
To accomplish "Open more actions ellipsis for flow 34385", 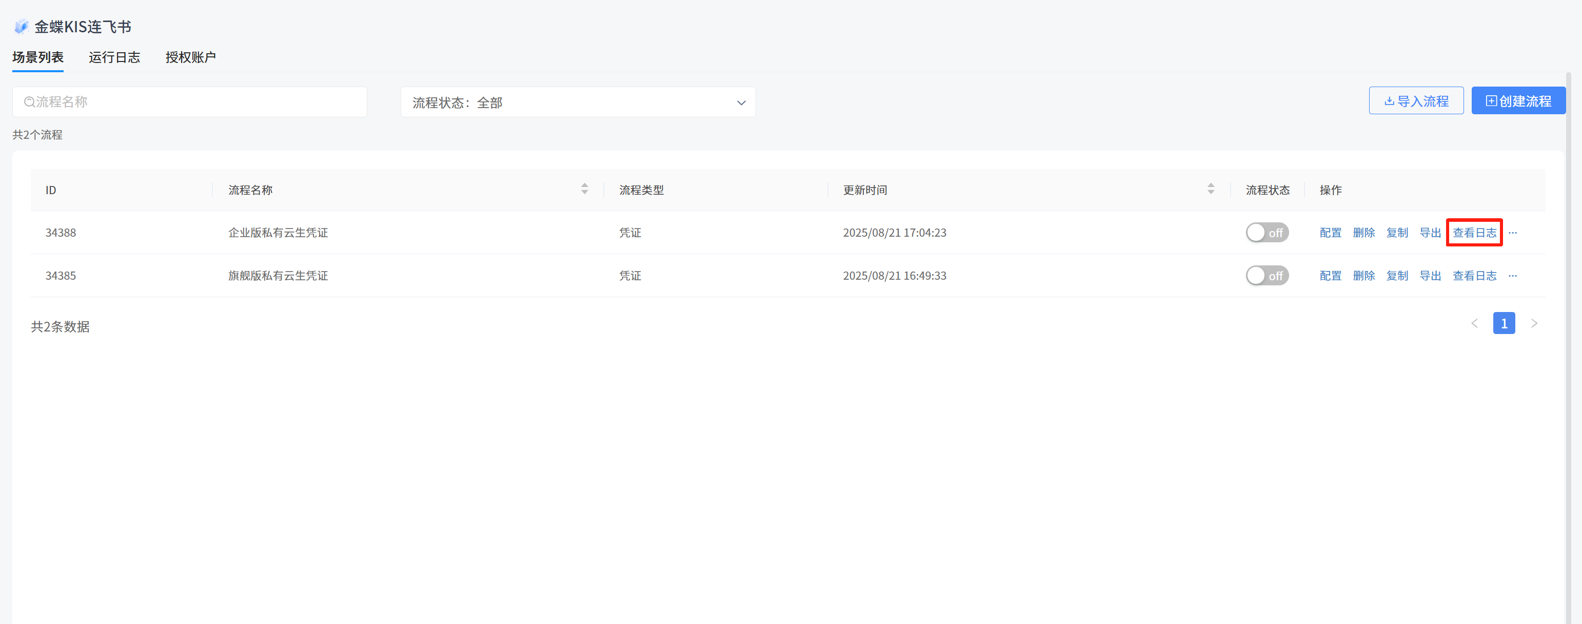I will [x=1513, y=276].
